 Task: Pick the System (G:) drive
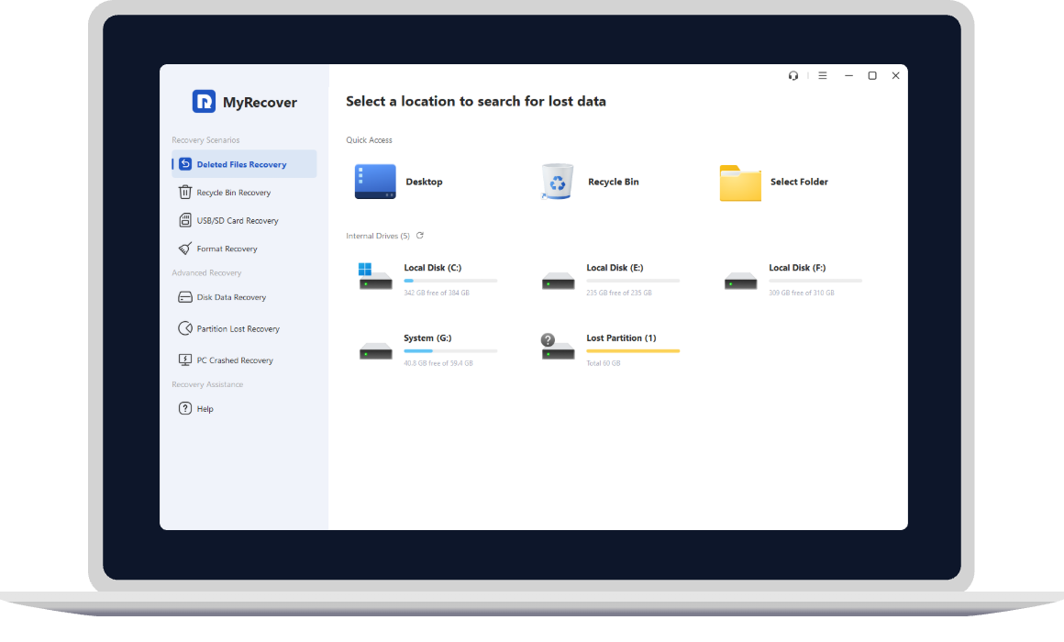(x=427, y=338)
